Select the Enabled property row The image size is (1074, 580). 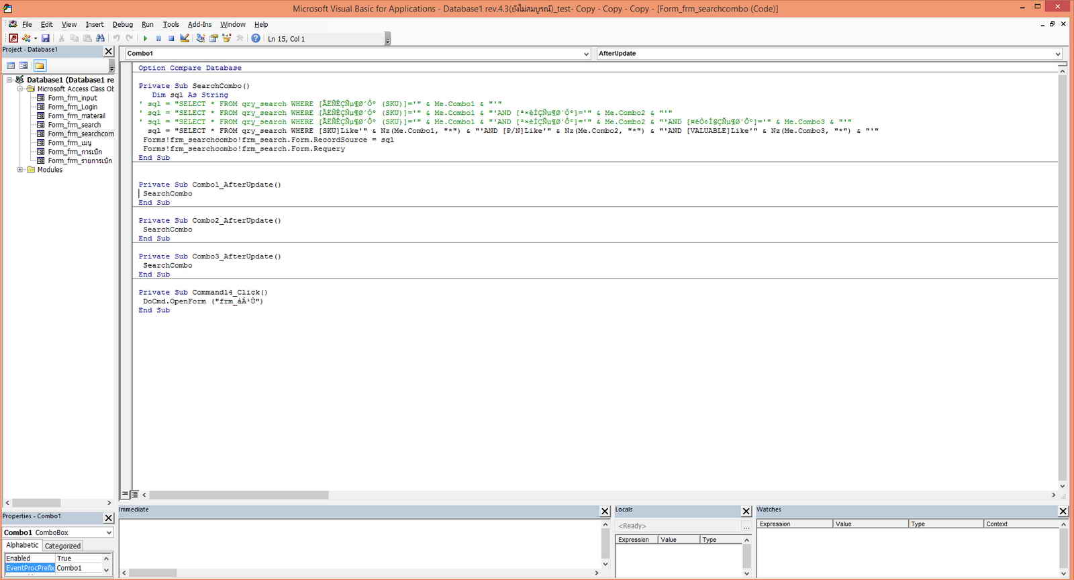click(54, 559)
